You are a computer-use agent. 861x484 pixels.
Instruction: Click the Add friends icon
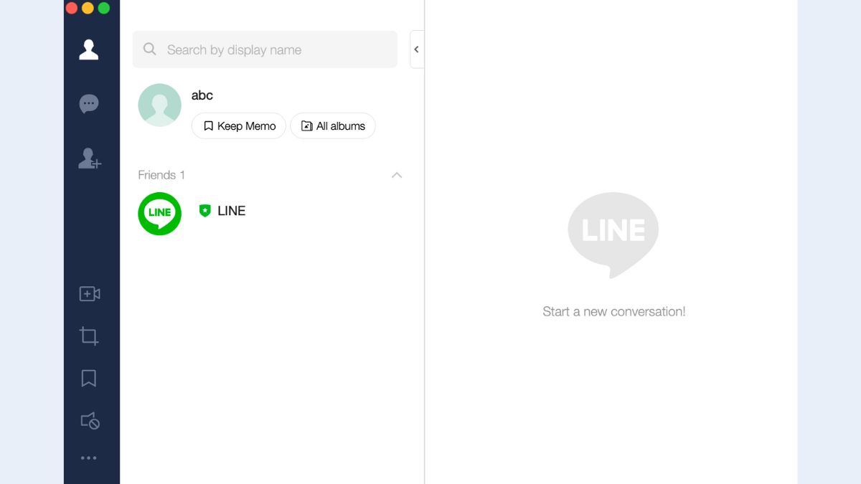90,158
